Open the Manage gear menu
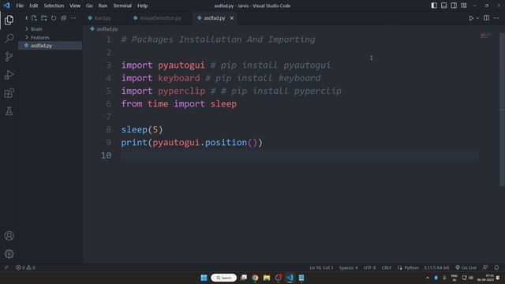This screenshot has height=284, width=505. click(x=9, y=254)
